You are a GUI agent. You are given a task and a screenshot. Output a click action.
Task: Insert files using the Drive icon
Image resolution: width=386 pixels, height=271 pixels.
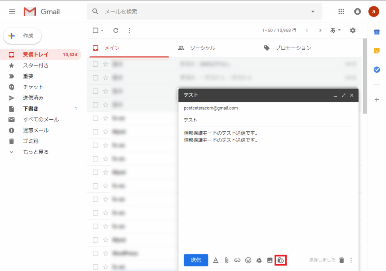click(259, 260)
